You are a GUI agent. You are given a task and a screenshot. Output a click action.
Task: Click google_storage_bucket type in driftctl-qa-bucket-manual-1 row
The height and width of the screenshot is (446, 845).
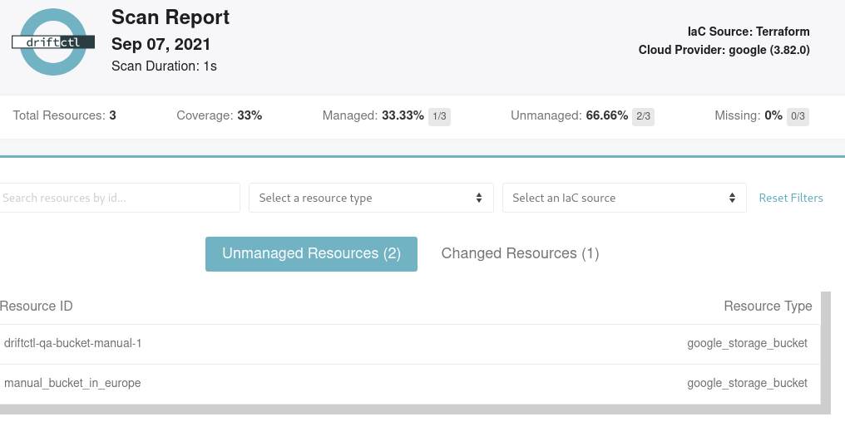tap(747, 343)
